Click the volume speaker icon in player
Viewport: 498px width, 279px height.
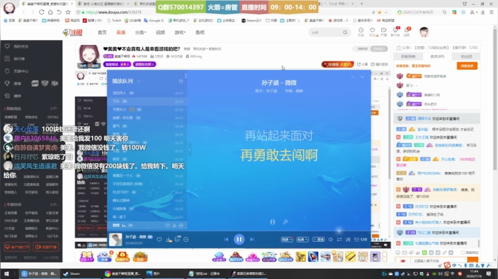331,240
